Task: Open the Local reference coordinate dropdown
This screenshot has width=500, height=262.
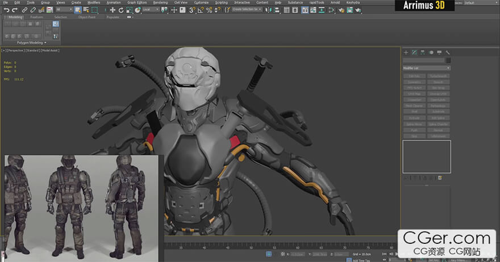Action: (x=151, y=10)
